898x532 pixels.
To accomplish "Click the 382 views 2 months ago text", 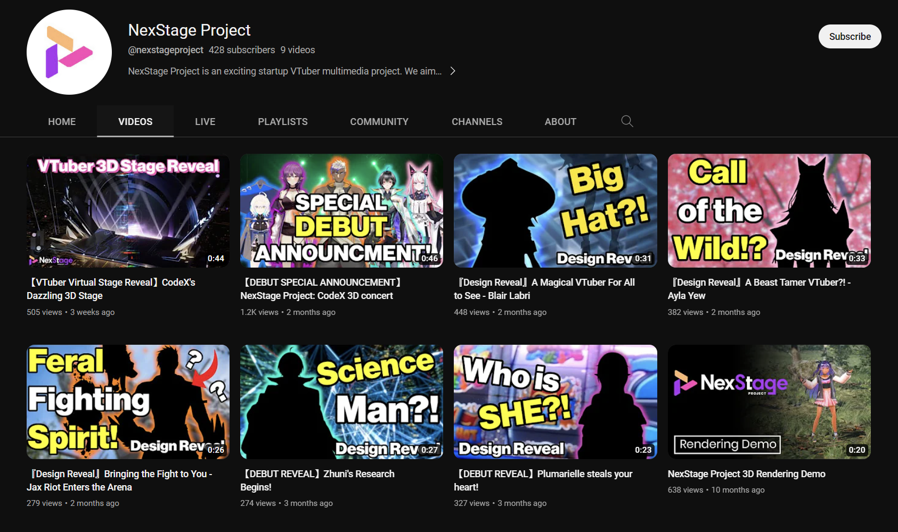I will 714,312.
